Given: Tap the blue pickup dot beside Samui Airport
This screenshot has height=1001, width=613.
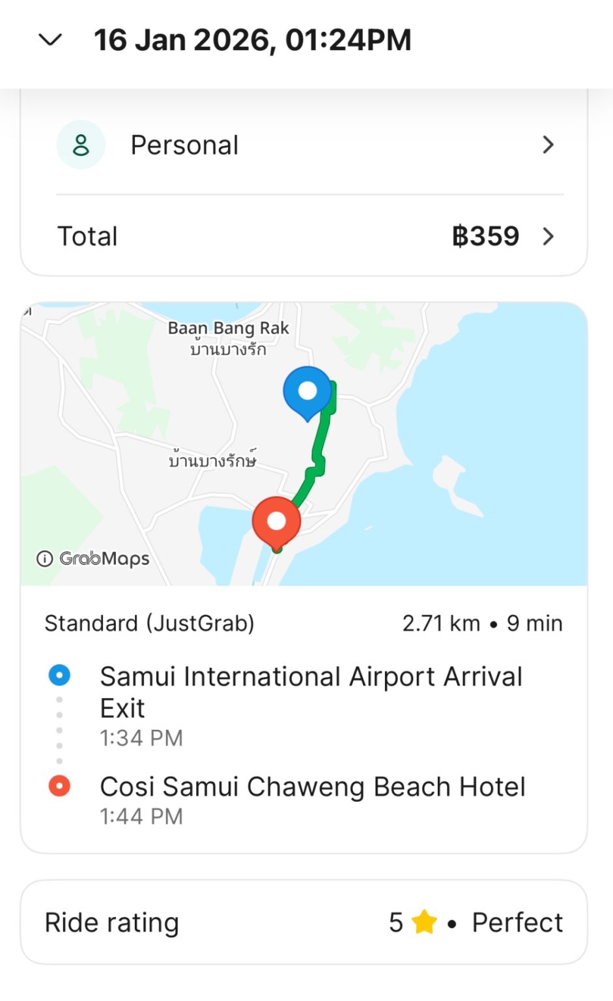Looking at the screenshot, I should pos(59,675).
